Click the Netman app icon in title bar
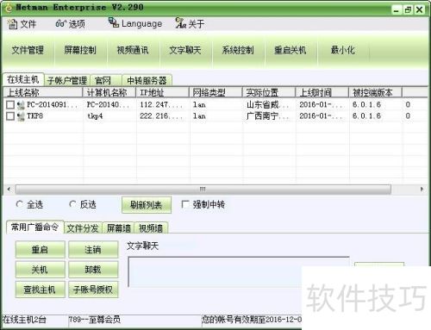Viewport: 431px width, 330px height. pyautogui.click(x=9, y=8)
